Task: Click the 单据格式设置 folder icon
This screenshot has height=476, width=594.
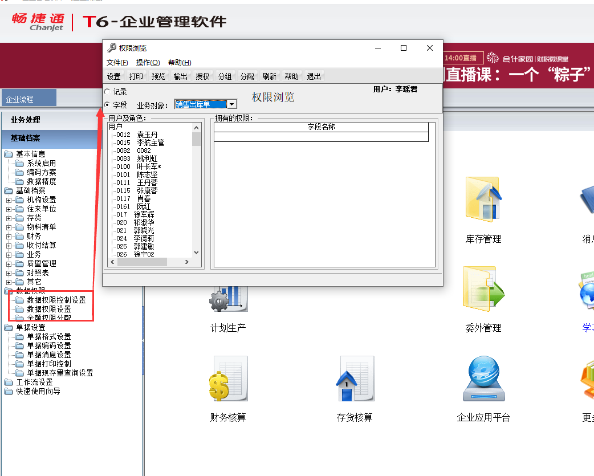Action: coord(19,336)
